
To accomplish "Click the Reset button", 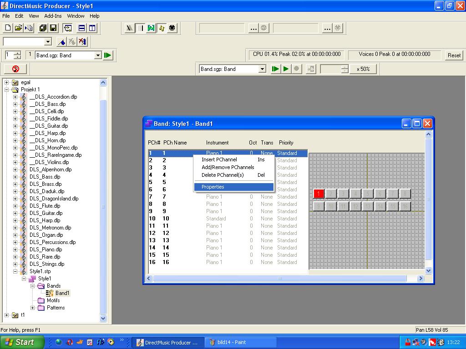I will coord(454,55).
